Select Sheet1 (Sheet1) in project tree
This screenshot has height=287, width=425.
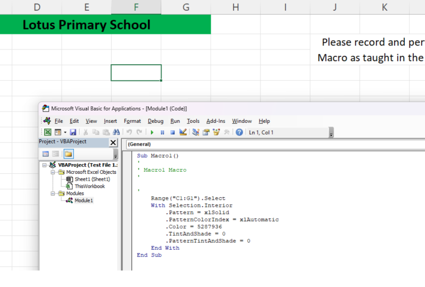pos(92,179)
